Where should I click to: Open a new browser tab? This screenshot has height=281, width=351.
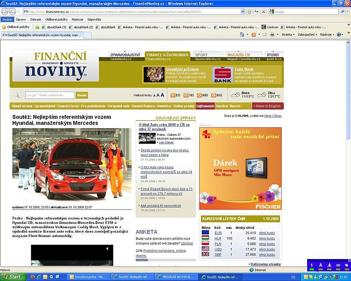[87, 35]
